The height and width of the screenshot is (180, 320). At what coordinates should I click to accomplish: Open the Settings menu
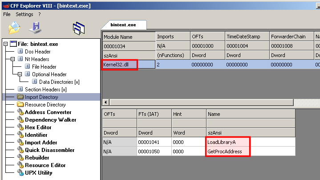[24, 14]
